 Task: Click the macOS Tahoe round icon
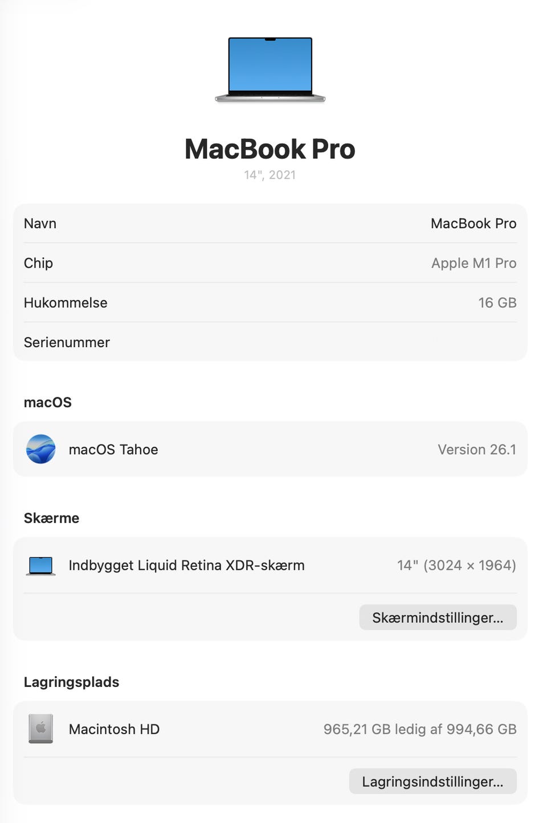40,449
